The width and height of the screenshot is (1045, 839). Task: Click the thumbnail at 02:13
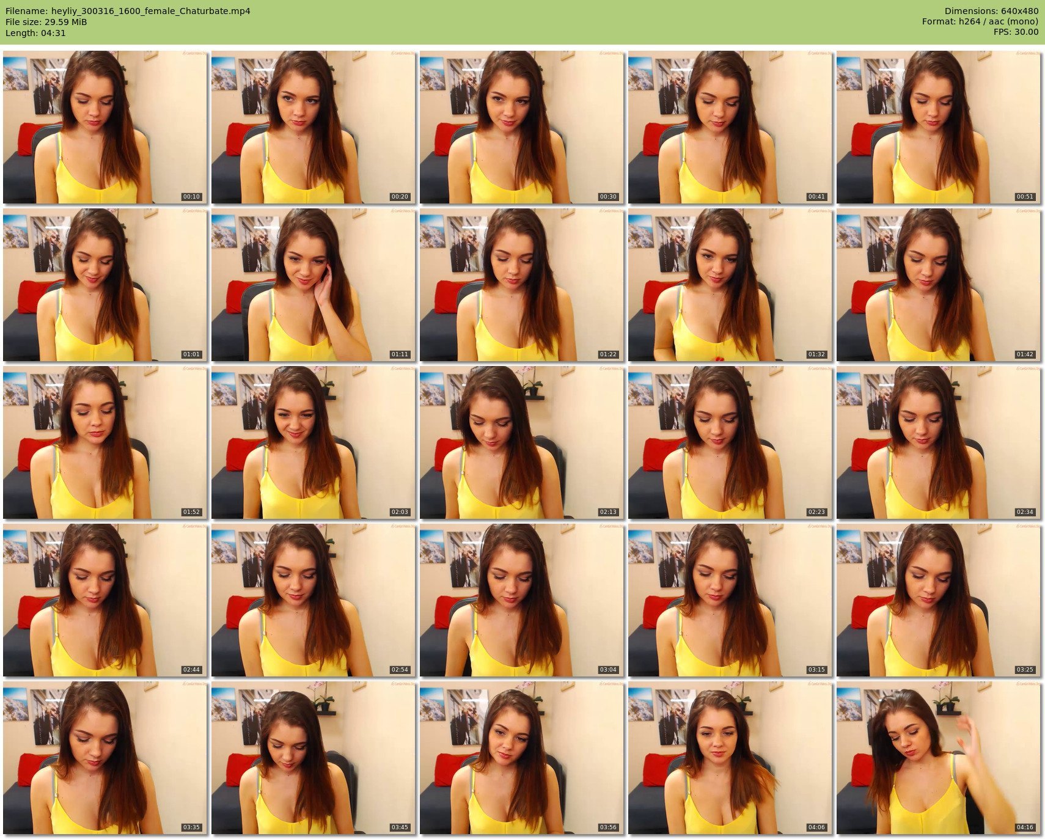coord(521,442)
